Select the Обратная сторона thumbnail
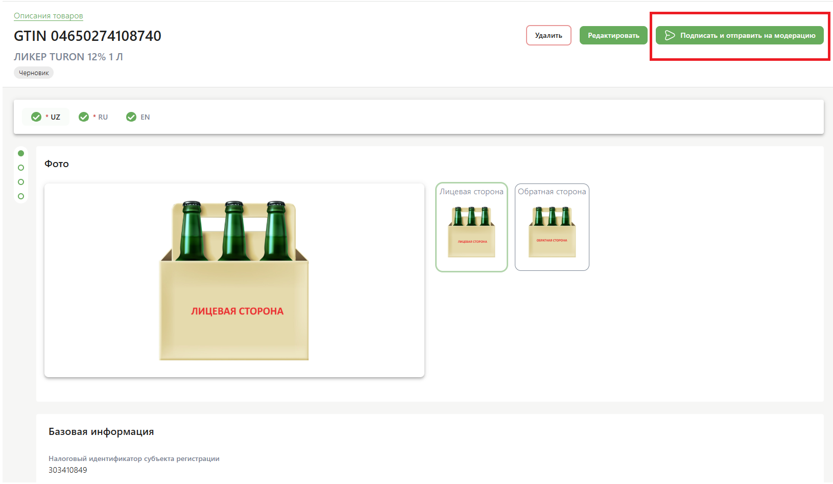This screenshot has width=833, height=484. point(552,227)
